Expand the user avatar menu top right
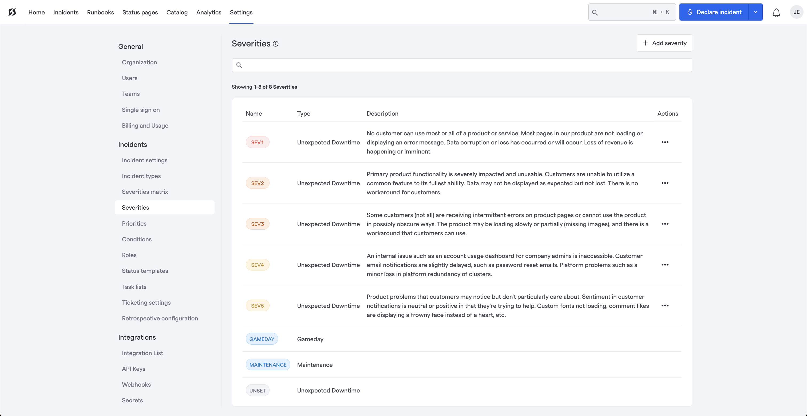 796,12
